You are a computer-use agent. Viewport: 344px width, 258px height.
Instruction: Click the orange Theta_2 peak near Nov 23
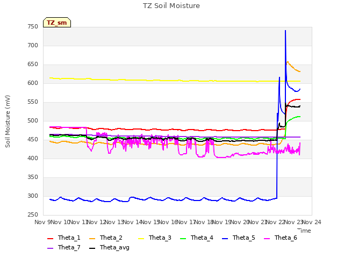288,62
